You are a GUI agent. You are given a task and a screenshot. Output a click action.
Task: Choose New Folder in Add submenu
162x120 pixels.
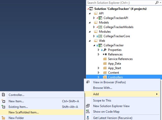(x=16, y=118)
